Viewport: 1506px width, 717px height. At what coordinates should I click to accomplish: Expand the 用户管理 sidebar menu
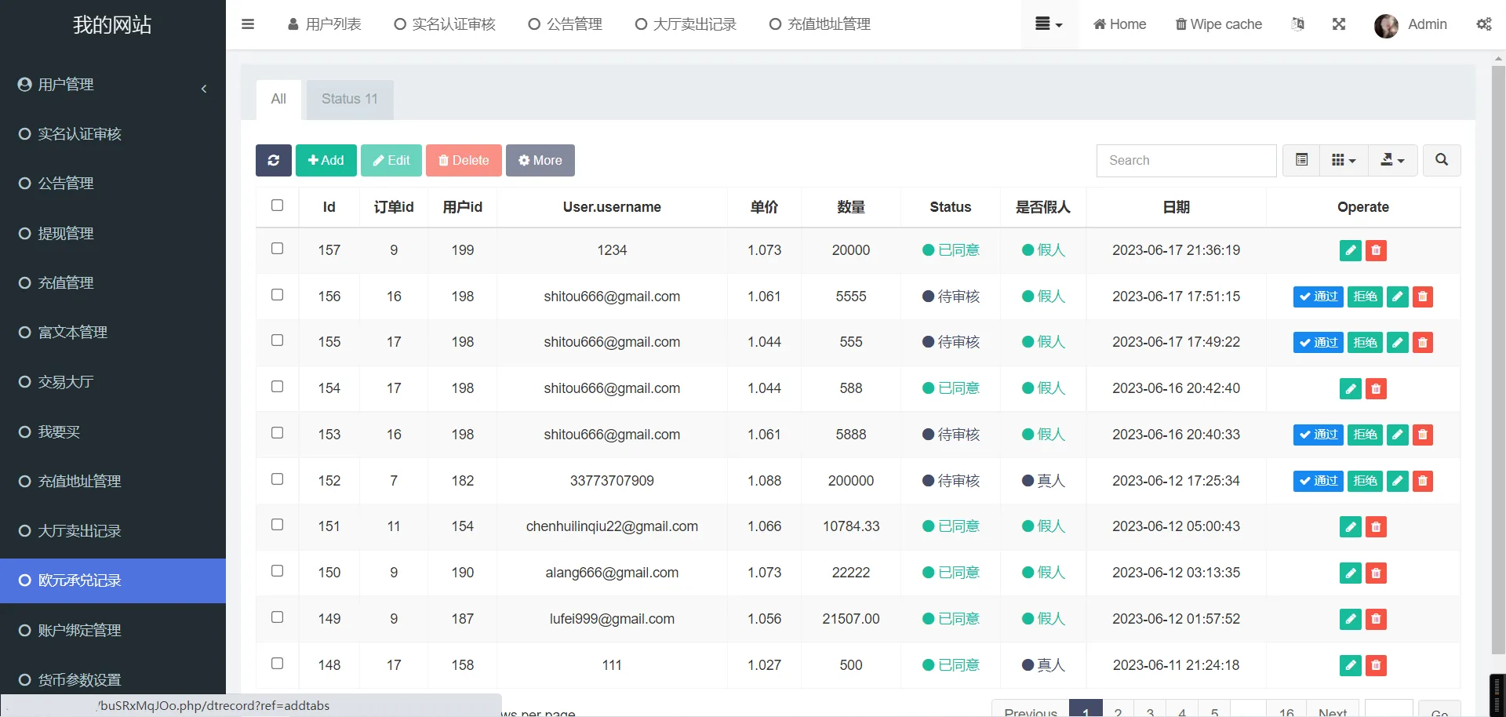113,85
